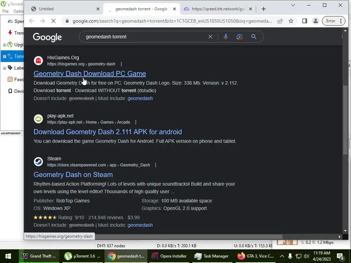
Task: Open a new Chrome tab
Action: 264,9
